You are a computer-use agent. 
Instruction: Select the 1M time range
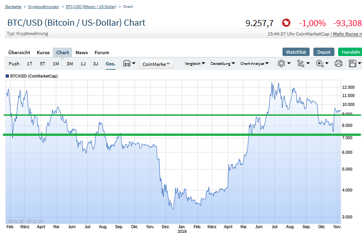(x=56, y=64)
